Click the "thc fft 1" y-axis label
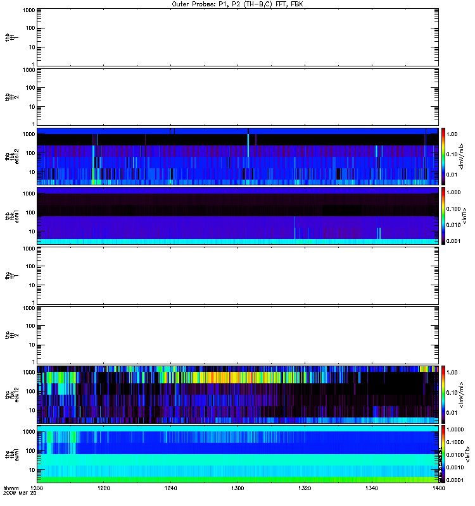475x506 pixels. [11, 276]
